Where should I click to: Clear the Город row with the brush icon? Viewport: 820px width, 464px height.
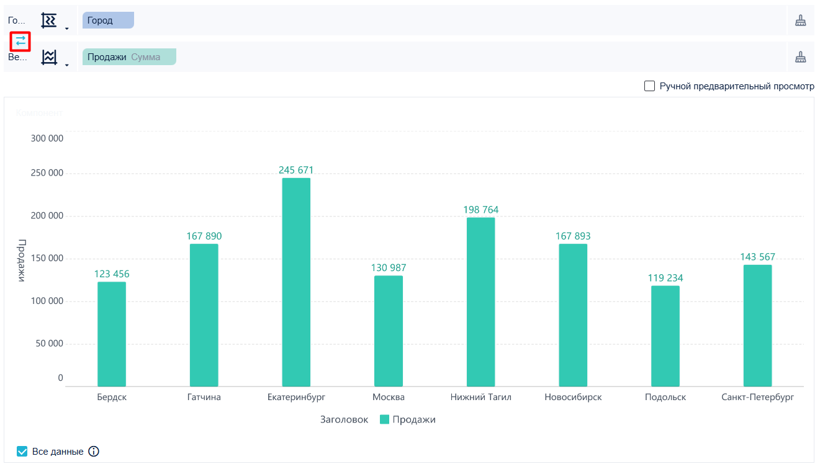tap(801, 20)
